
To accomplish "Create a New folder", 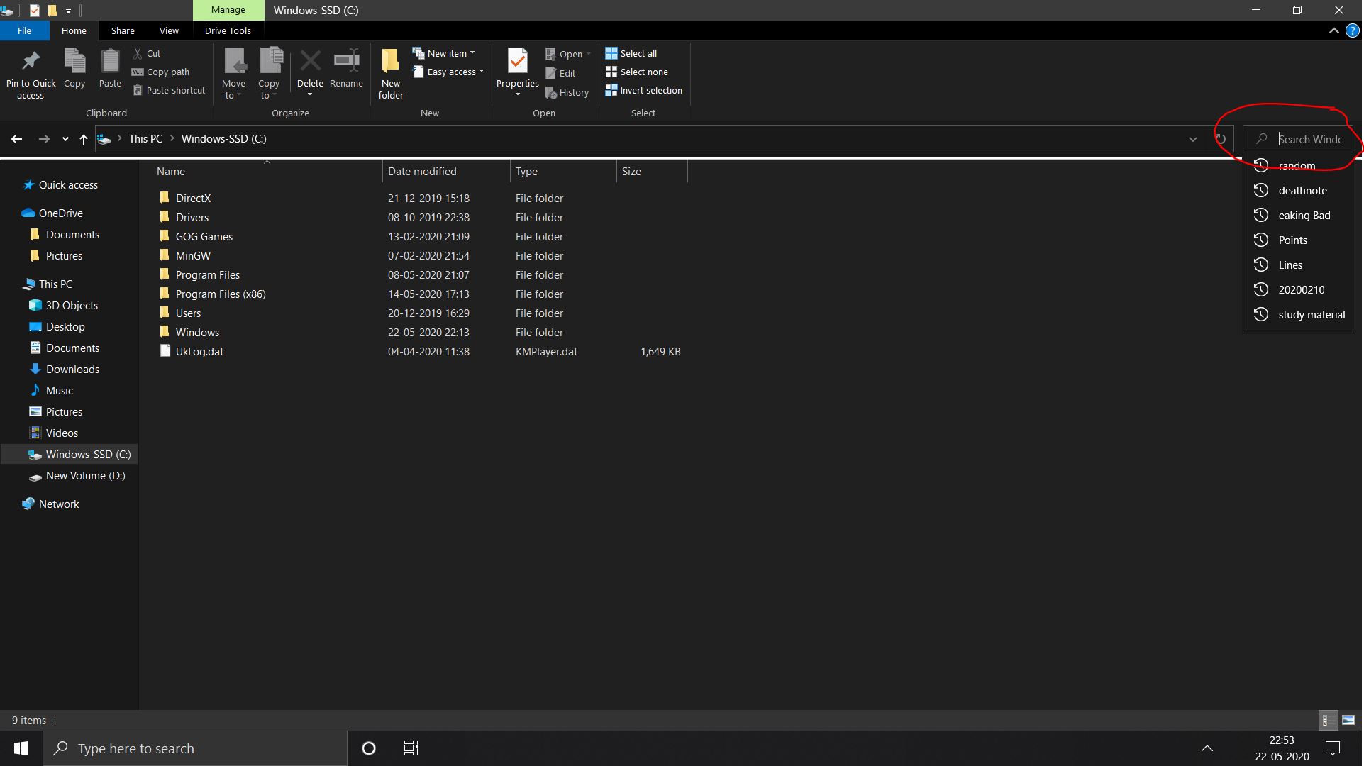I will pos(391,74).
